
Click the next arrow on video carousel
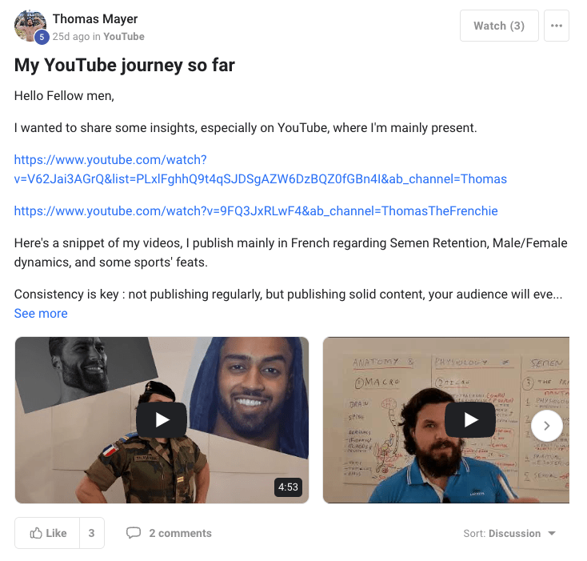546,426
